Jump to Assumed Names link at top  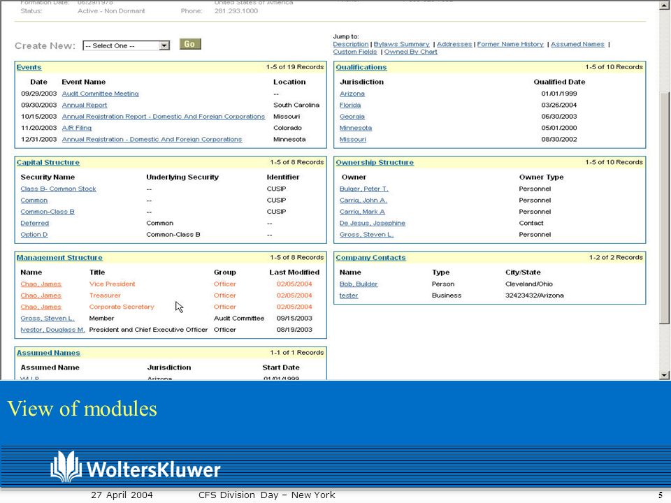point(577,44)
